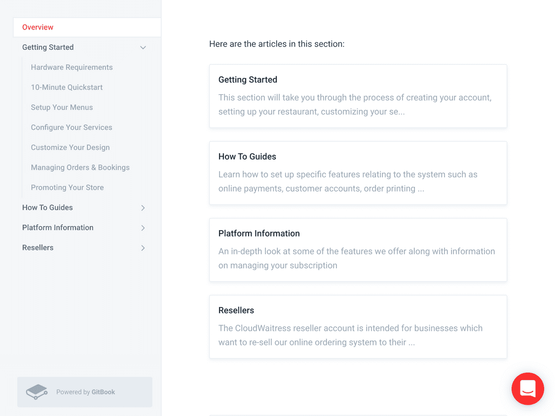Click the GitBook book logo icon
Image resolution: width=555 pixels, height=416 pixels.
tap(37, 391)
